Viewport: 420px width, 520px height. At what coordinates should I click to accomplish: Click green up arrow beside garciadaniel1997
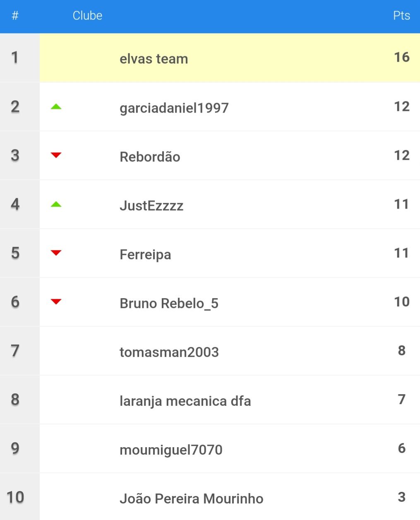point(56,107)
